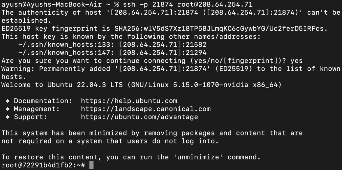
Task: Click the port number 21874 in ssh command
Action: tap(163, 5)
